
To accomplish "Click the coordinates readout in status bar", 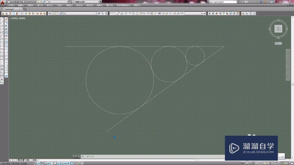I will (x=14, y=163).
